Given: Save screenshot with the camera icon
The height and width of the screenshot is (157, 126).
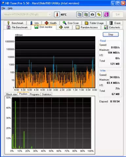Looking at the screenshot, I should coord(92,14).
